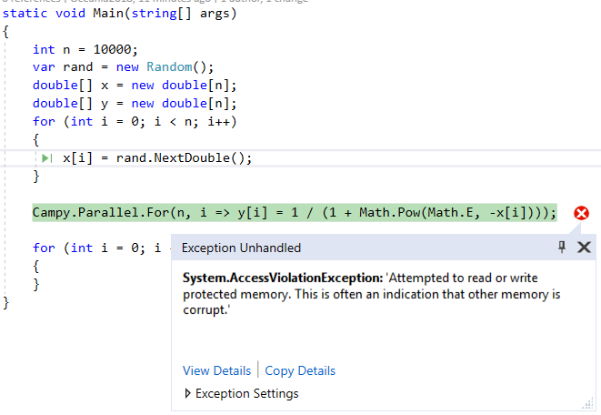Click on 'x[i] = rand.NextDouble();' statement
Image resolution: width=601 pixels, height=415 pixels.
click(157, 158)
